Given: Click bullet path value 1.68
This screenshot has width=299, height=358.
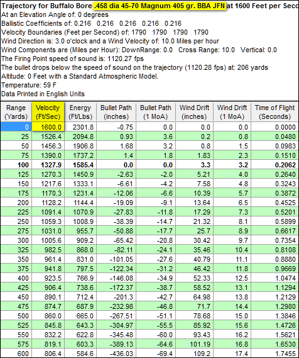Looking at the screenshot, I should pos(116,146).
